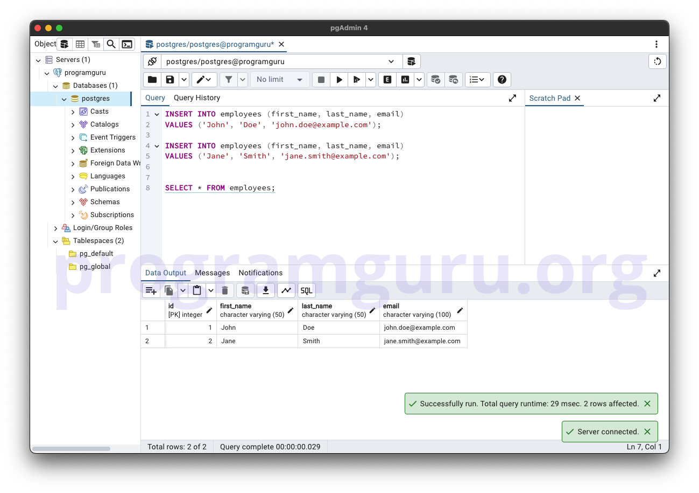Click the view data table icon in explorer
Screen dimensions: 699x493
click(80, 44)
